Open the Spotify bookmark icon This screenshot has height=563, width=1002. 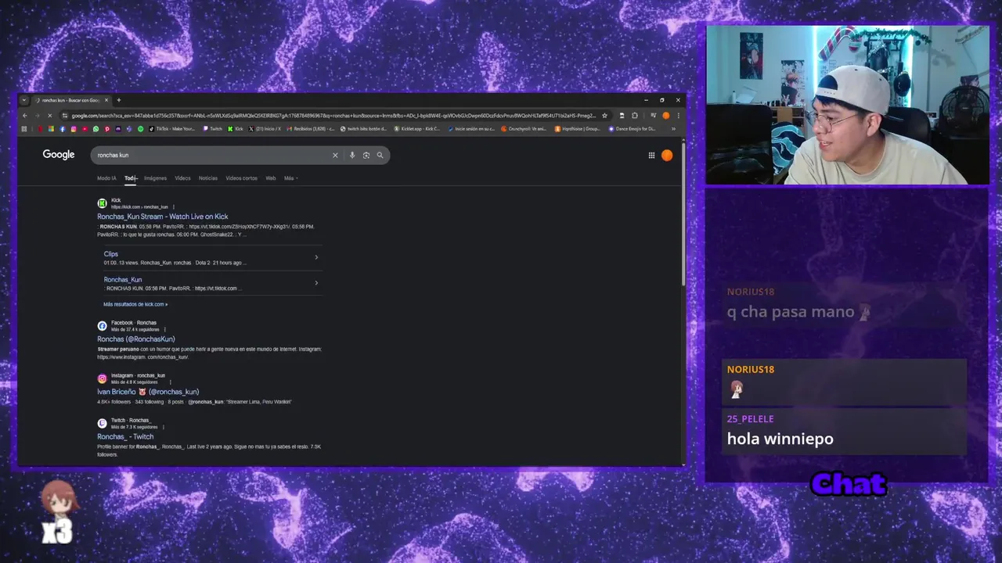141,129
